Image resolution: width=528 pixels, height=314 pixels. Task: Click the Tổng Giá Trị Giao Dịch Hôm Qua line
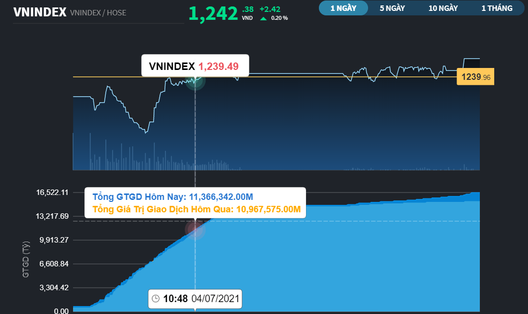[196, 209]
